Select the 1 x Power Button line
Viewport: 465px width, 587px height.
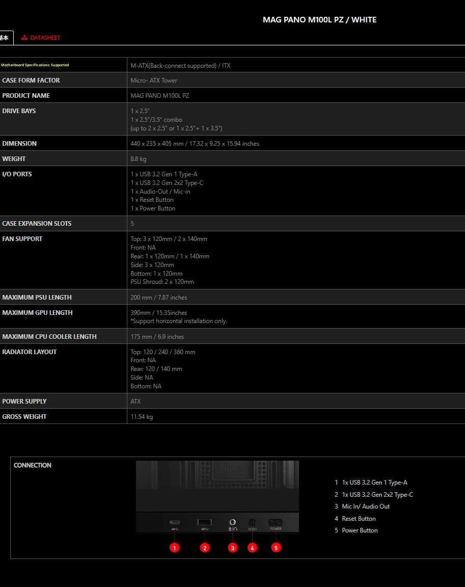153,208
